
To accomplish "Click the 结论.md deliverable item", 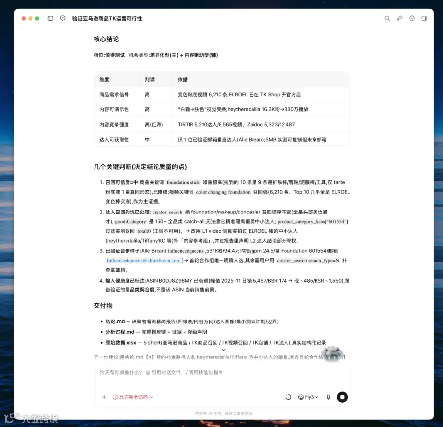I will click(x=192, y=322).
